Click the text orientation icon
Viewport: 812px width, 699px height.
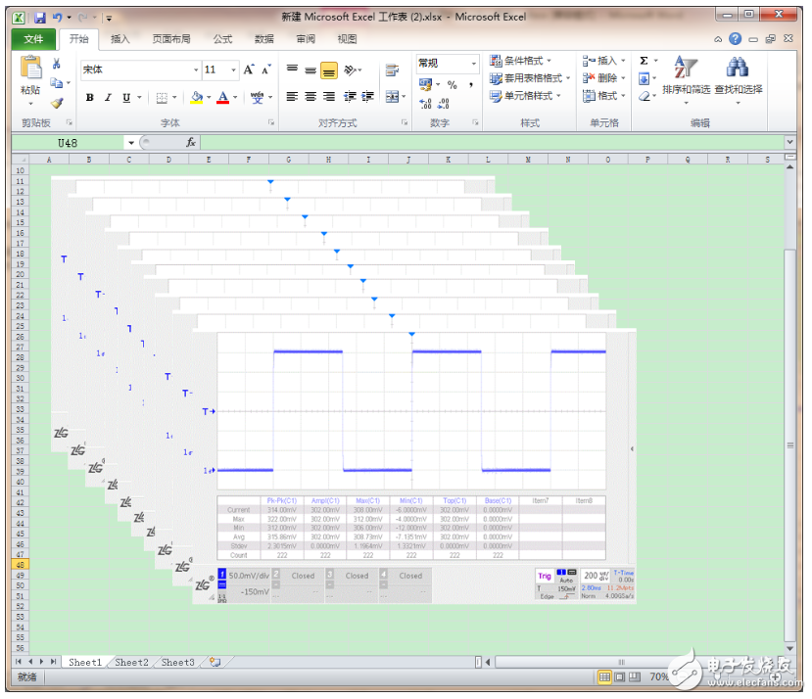pos(351,70)
